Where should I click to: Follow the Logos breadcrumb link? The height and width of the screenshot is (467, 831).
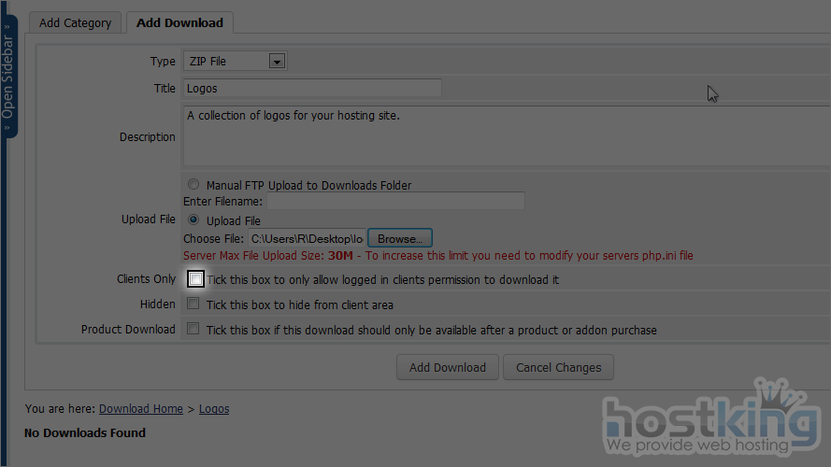[214, 409]
